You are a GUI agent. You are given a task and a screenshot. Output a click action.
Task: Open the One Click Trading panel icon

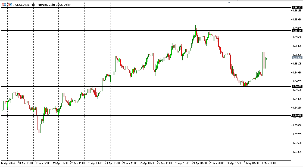pos(10,5)
